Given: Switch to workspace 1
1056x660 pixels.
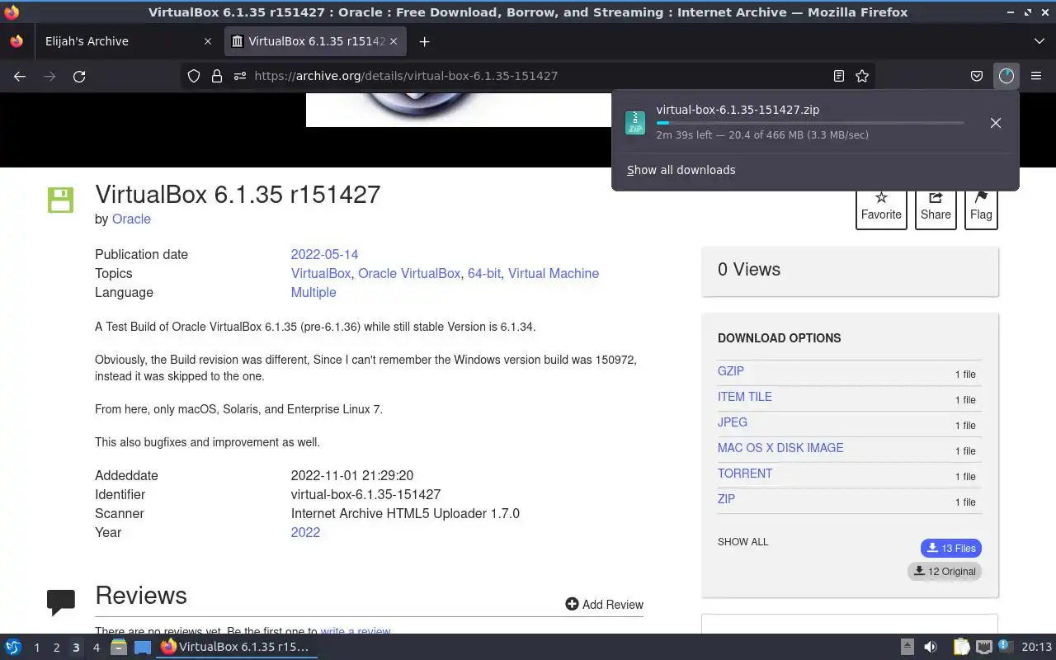Looking at the screenshot, I should (x=36, y=648).
